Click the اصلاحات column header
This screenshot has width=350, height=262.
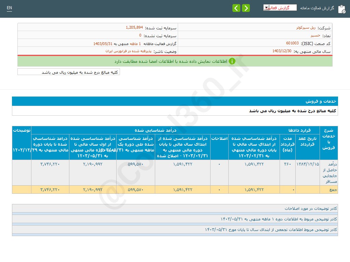[219, 139]
